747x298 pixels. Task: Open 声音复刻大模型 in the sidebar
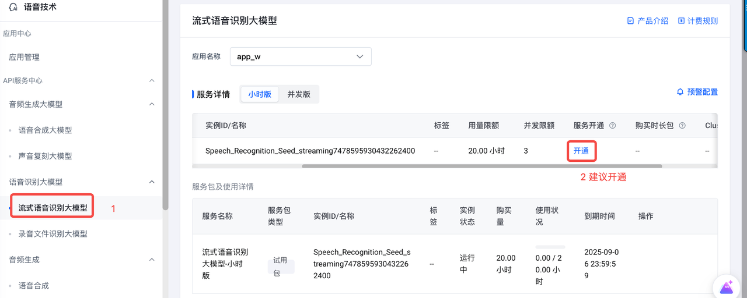pos(46,156)
